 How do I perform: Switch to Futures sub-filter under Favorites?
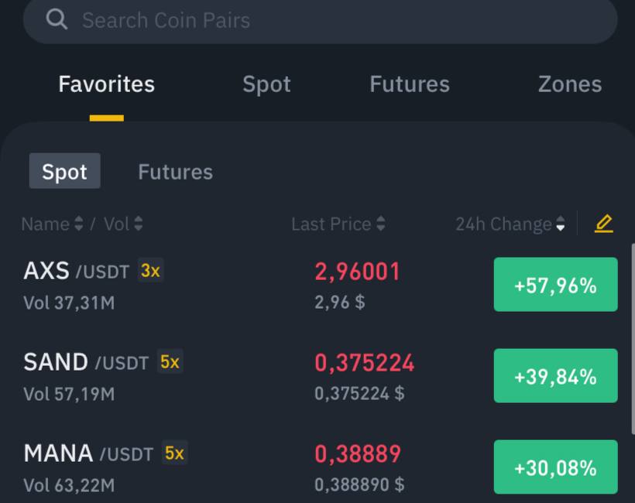(x=175, y=172)
